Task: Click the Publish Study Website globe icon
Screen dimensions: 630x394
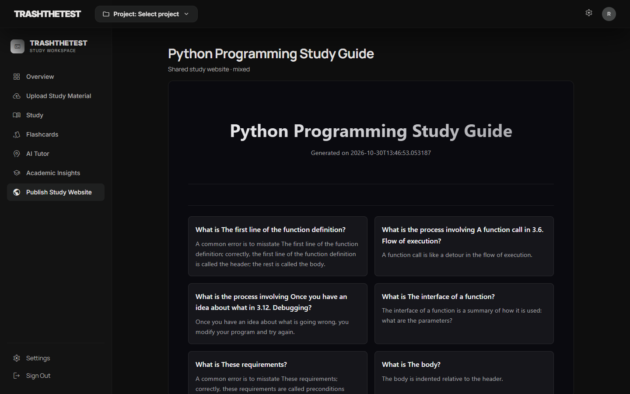Action: (17, 192)
